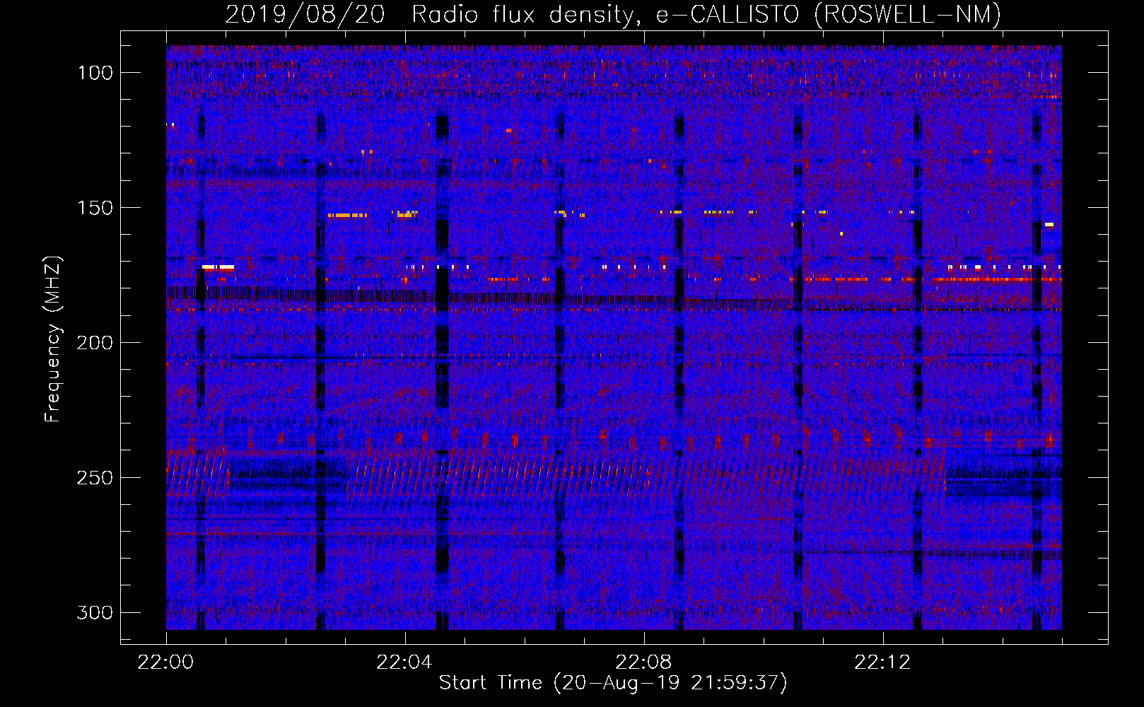The height and width of the screenshot is (707, 1144).
Task: Click the 100 frequency tick label
Action: click(95, 73)
